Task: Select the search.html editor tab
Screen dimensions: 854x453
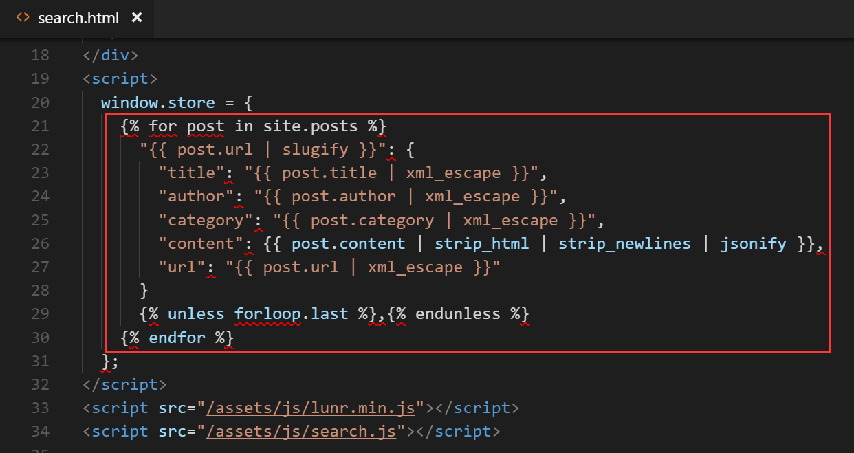Action: click(77, 18)
